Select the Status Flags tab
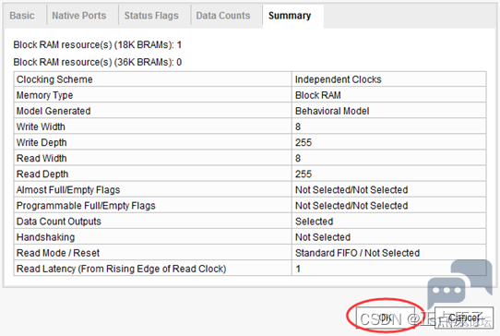 point(151,16)
